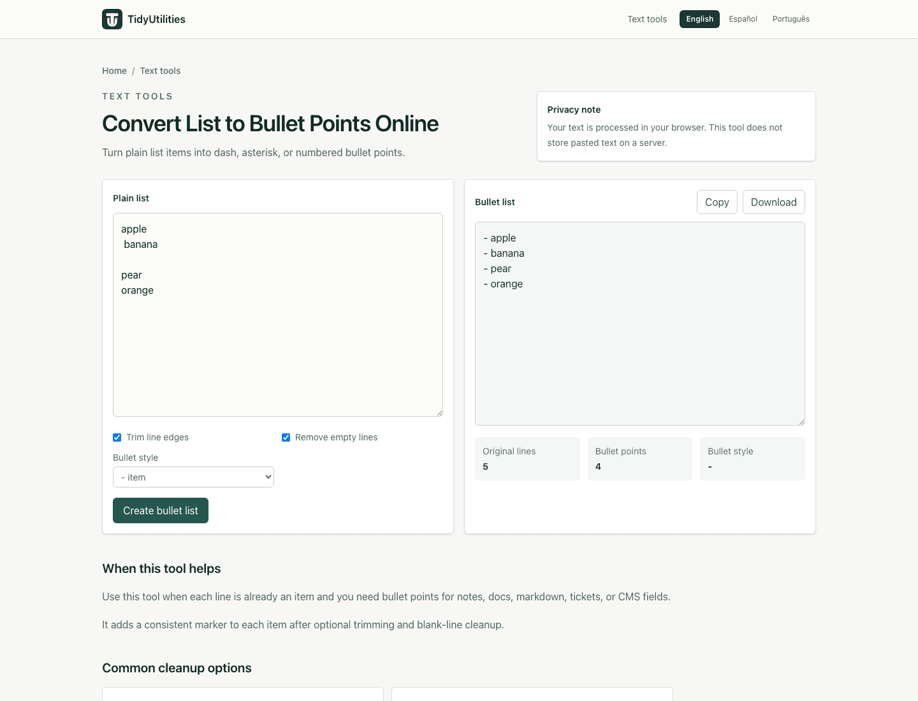Open the Bullet style dropdown
The height and width of the screenshot is (701, 918).
tap(193, 477)
